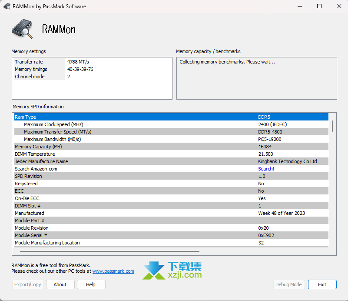Viewport: 348px width, 301px height.
Task: Open the Help button
Action: 91,284
